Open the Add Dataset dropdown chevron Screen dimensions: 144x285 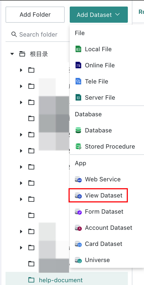118,14
